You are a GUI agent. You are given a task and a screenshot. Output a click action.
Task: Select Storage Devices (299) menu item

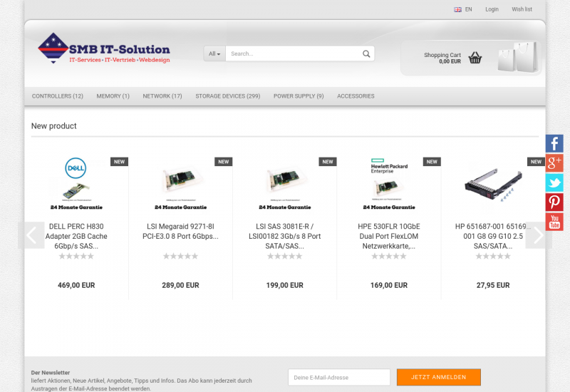[x=227, y=96]
